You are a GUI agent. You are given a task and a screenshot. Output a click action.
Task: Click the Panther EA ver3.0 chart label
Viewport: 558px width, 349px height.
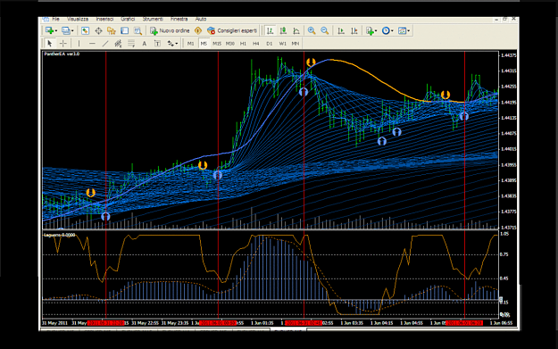click(62, 54)
